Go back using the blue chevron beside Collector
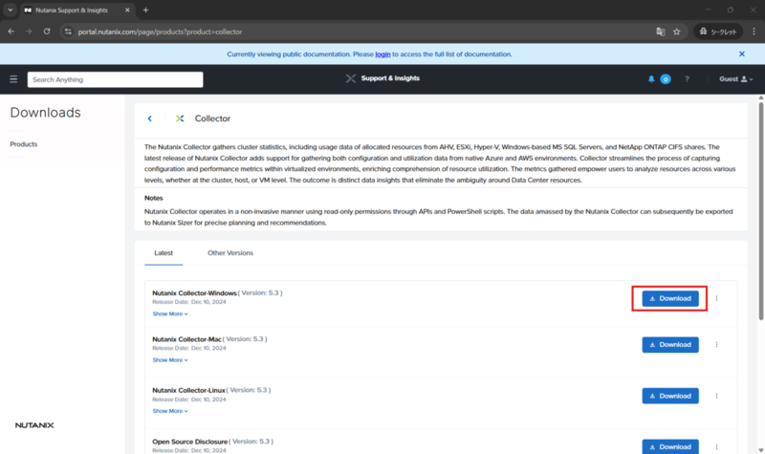This screenshot has width=765, height=454. (150, 119)
